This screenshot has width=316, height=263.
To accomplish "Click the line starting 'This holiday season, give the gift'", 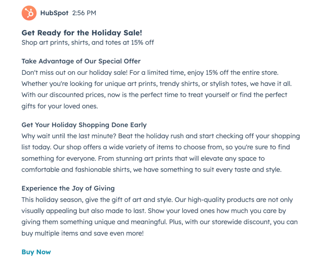I will click(x=157, y=200).
